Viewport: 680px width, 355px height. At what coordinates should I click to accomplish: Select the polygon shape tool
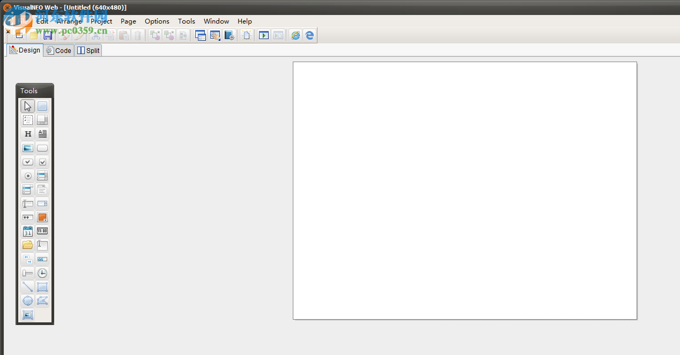click(x=42, y=301)
